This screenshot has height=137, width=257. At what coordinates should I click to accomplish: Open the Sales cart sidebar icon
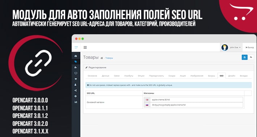tap(76, 79)
